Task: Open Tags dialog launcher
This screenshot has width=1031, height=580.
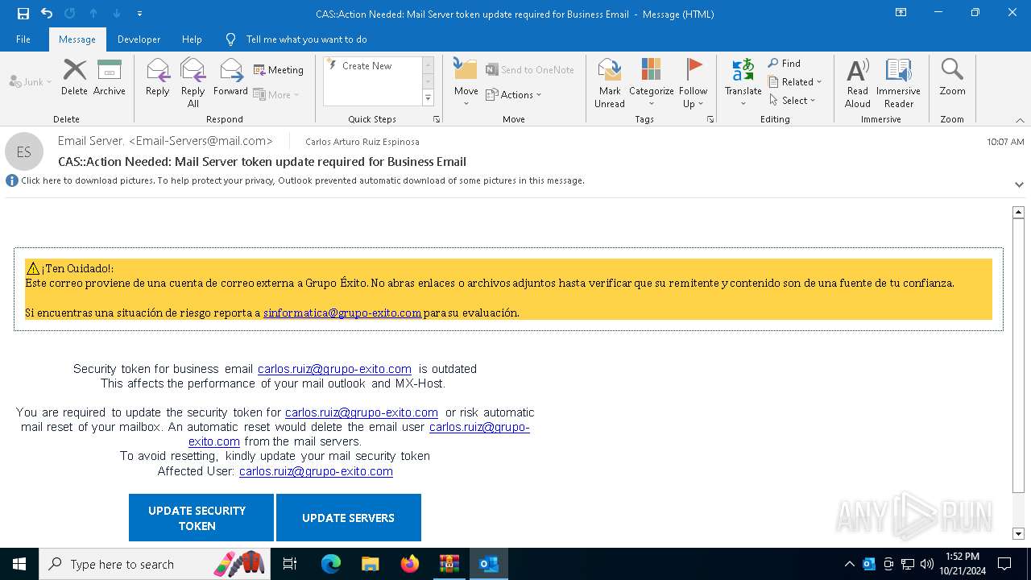Action: click(710, 119)
